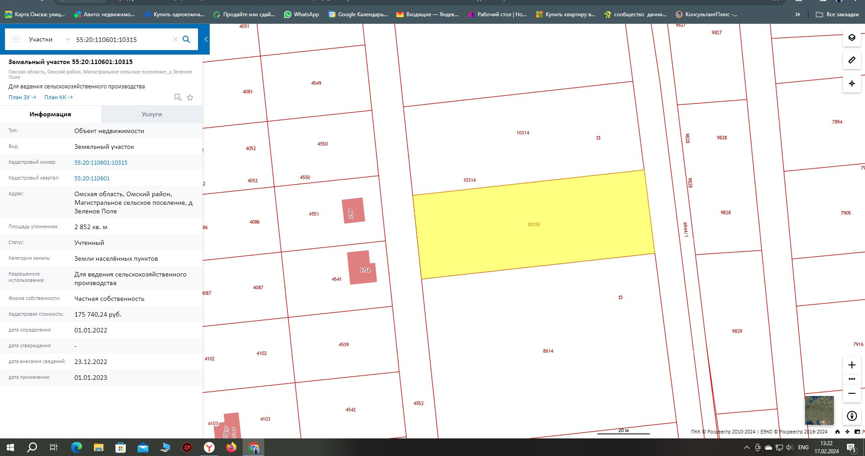The height and width of the screenshot is (456, 865).
Task: Open the map layers panel
Action: click(x=851, y=38)
